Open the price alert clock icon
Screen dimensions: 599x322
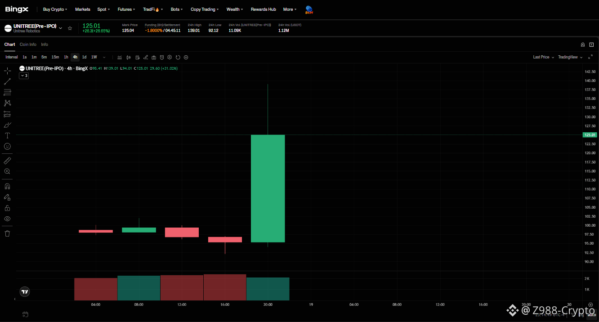click(162, 57)
